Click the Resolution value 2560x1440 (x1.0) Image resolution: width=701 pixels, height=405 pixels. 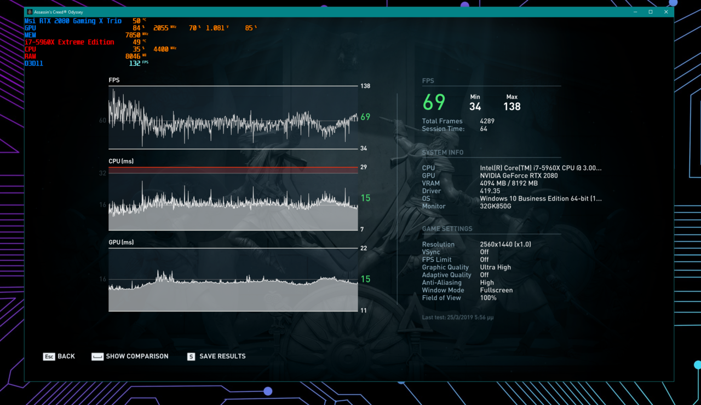(x=505, y=244)
